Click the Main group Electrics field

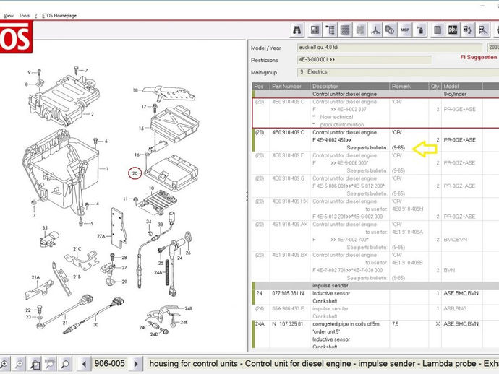pyautogui.click(x=398, y=71)
